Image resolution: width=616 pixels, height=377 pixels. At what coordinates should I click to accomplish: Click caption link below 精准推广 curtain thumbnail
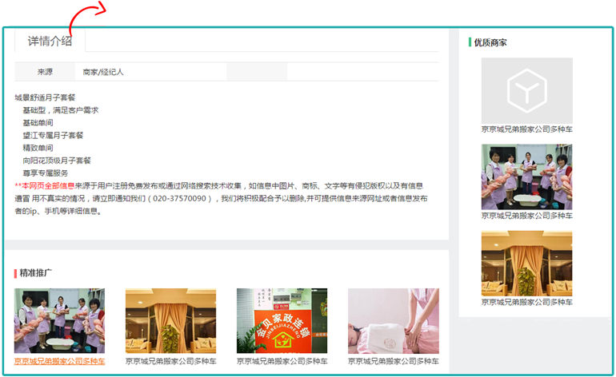(170, 362)
